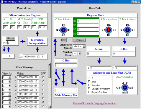
Task: Click the IR instruction register field
Action: point(34,57)
